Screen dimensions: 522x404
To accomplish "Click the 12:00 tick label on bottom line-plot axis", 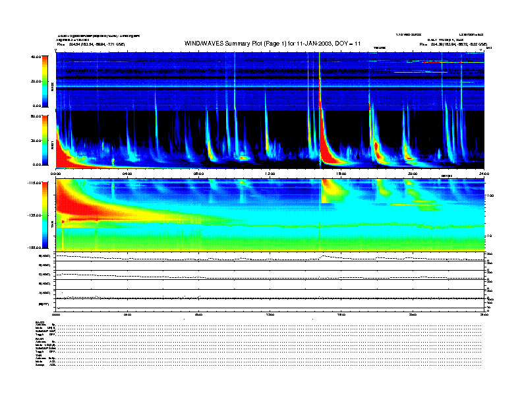I will point(270,314).
